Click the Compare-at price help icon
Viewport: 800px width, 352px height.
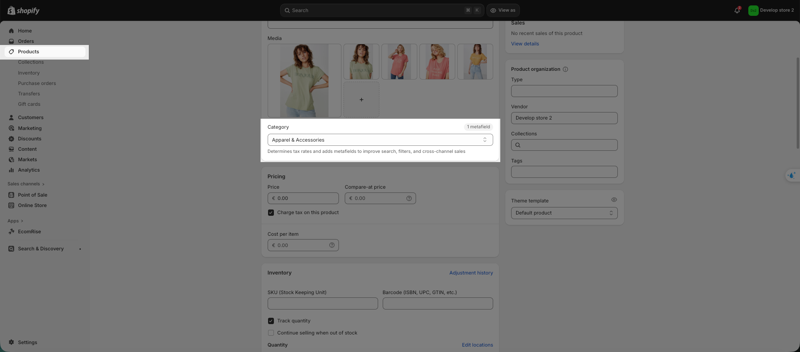[409, 198]
